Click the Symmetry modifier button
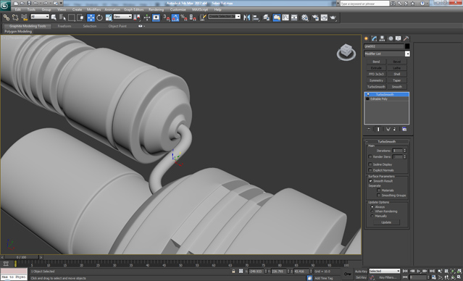 (x=376, y=80)
